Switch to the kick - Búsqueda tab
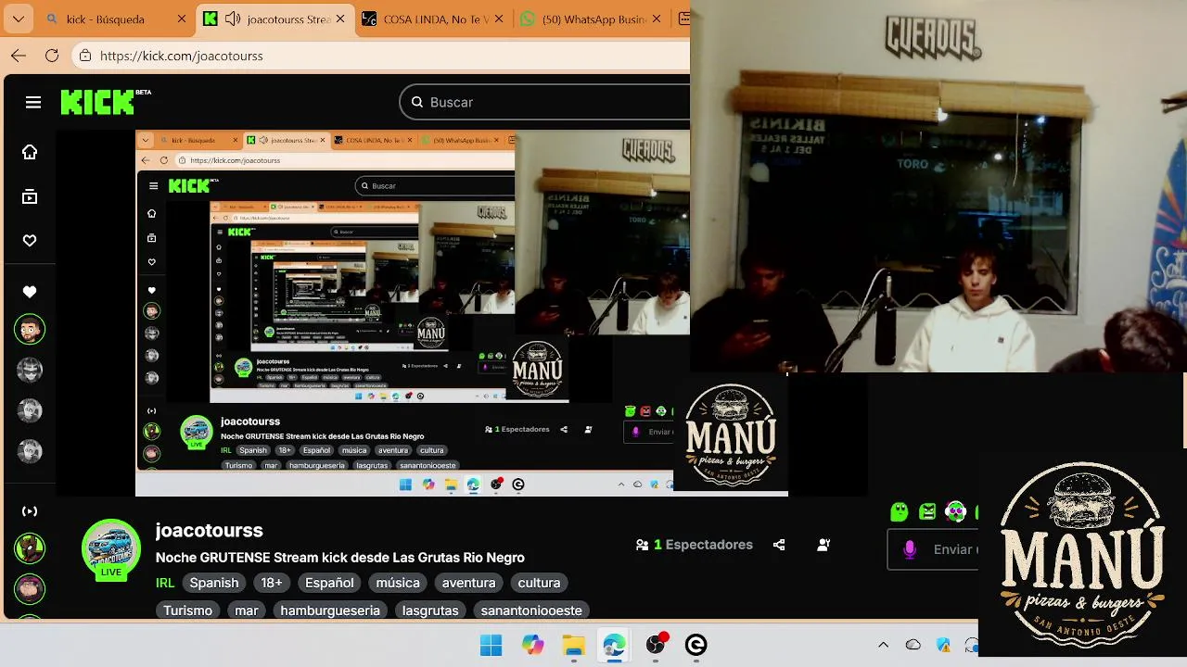This screenshot has width=1187, height=667. click(114, 19)
